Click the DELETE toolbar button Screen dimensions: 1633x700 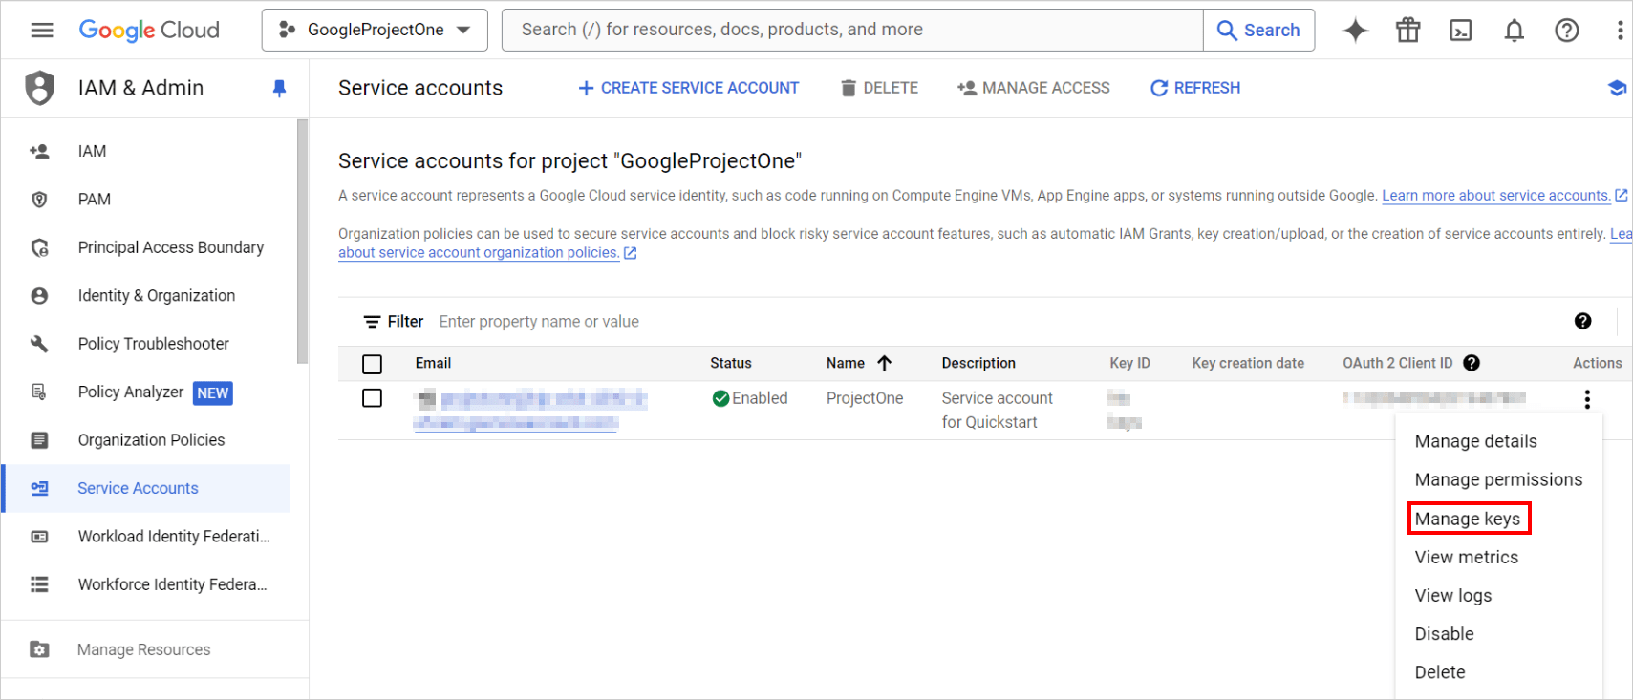pos(879,88)
